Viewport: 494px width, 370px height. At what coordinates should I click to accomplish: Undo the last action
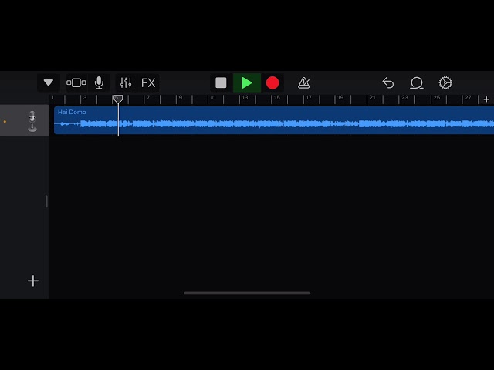coord(388,82)
